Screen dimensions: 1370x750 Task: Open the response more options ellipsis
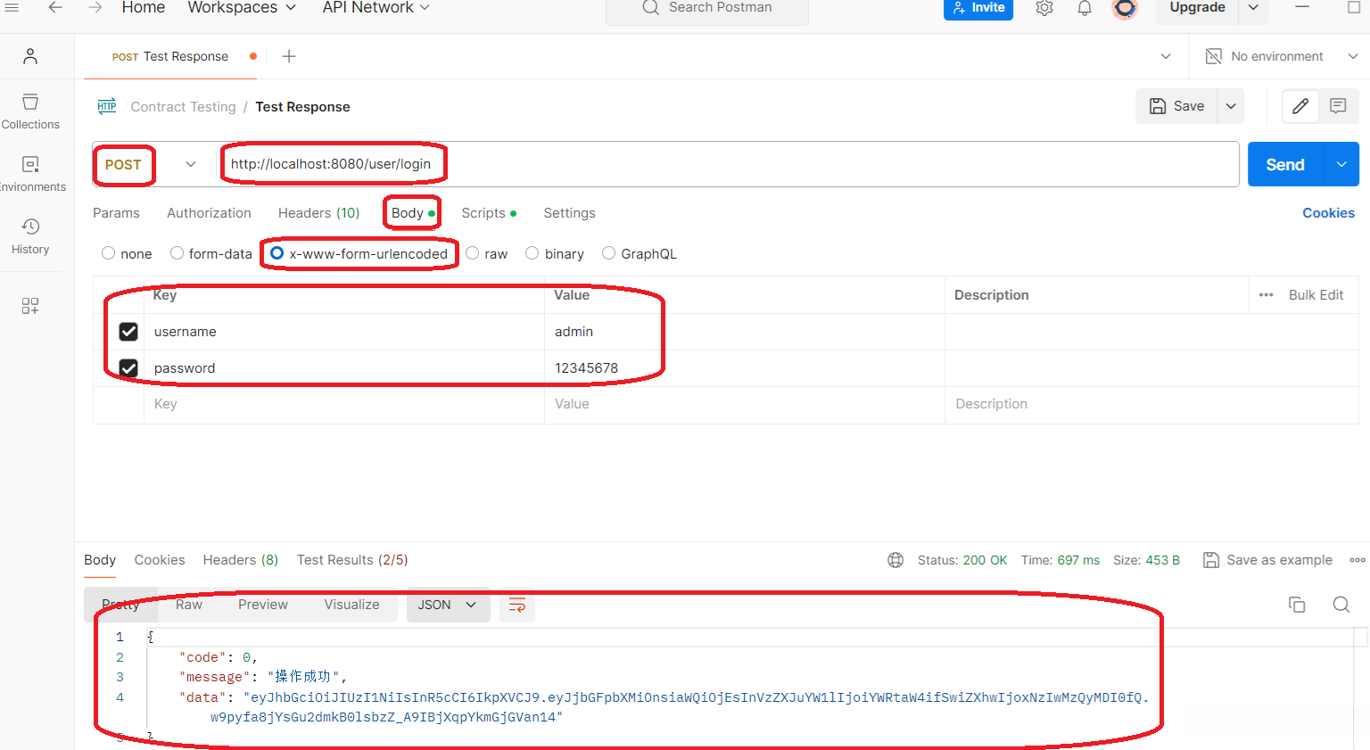point(1358,560)
